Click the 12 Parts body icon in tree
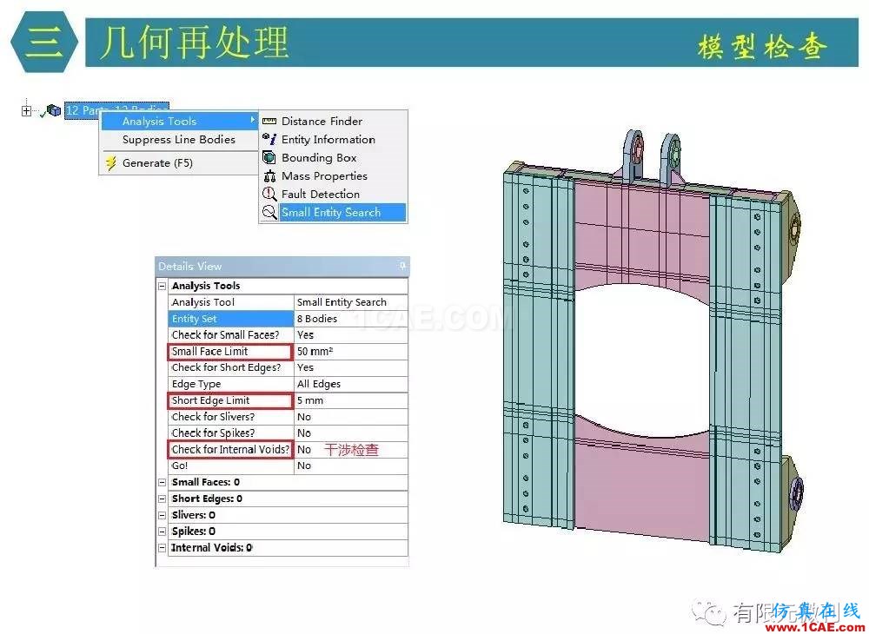The image size is (869, 634). pyautogui.click(x=54, y=110)
